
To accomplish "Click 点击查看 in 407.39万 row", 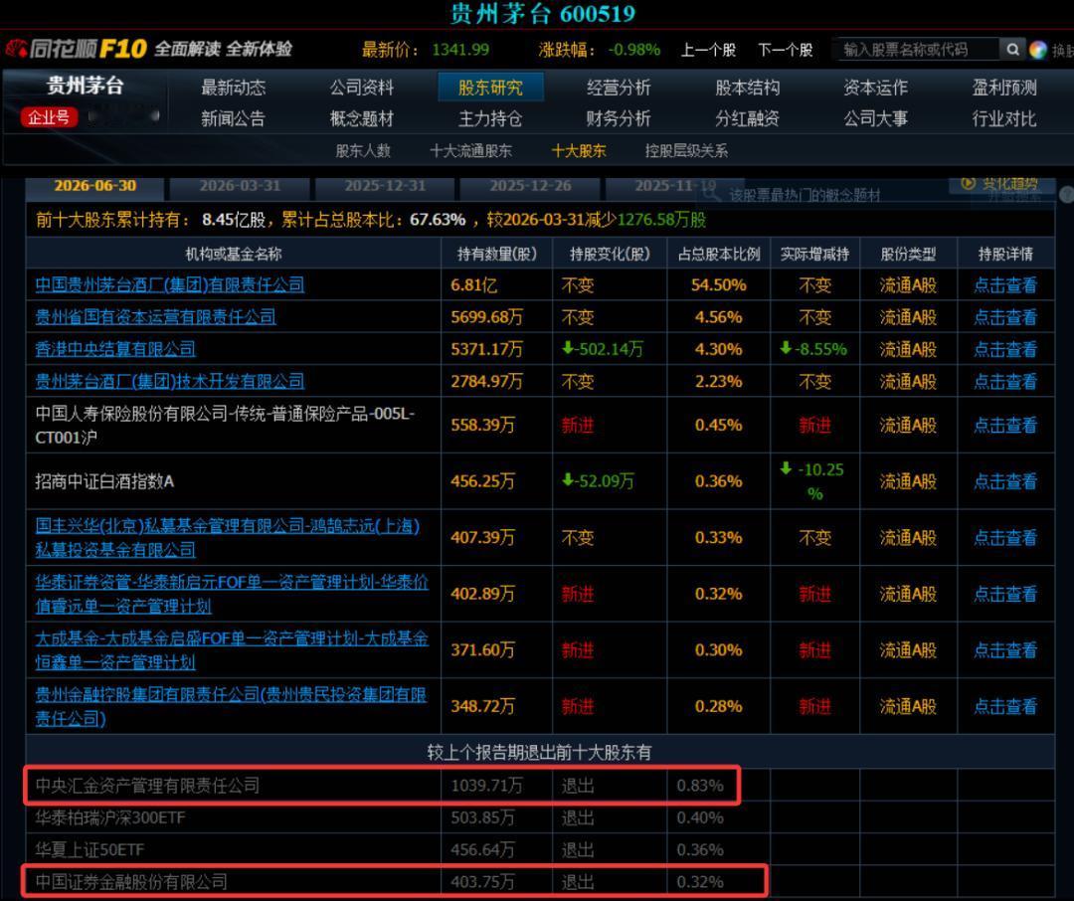I will 1004,538.
